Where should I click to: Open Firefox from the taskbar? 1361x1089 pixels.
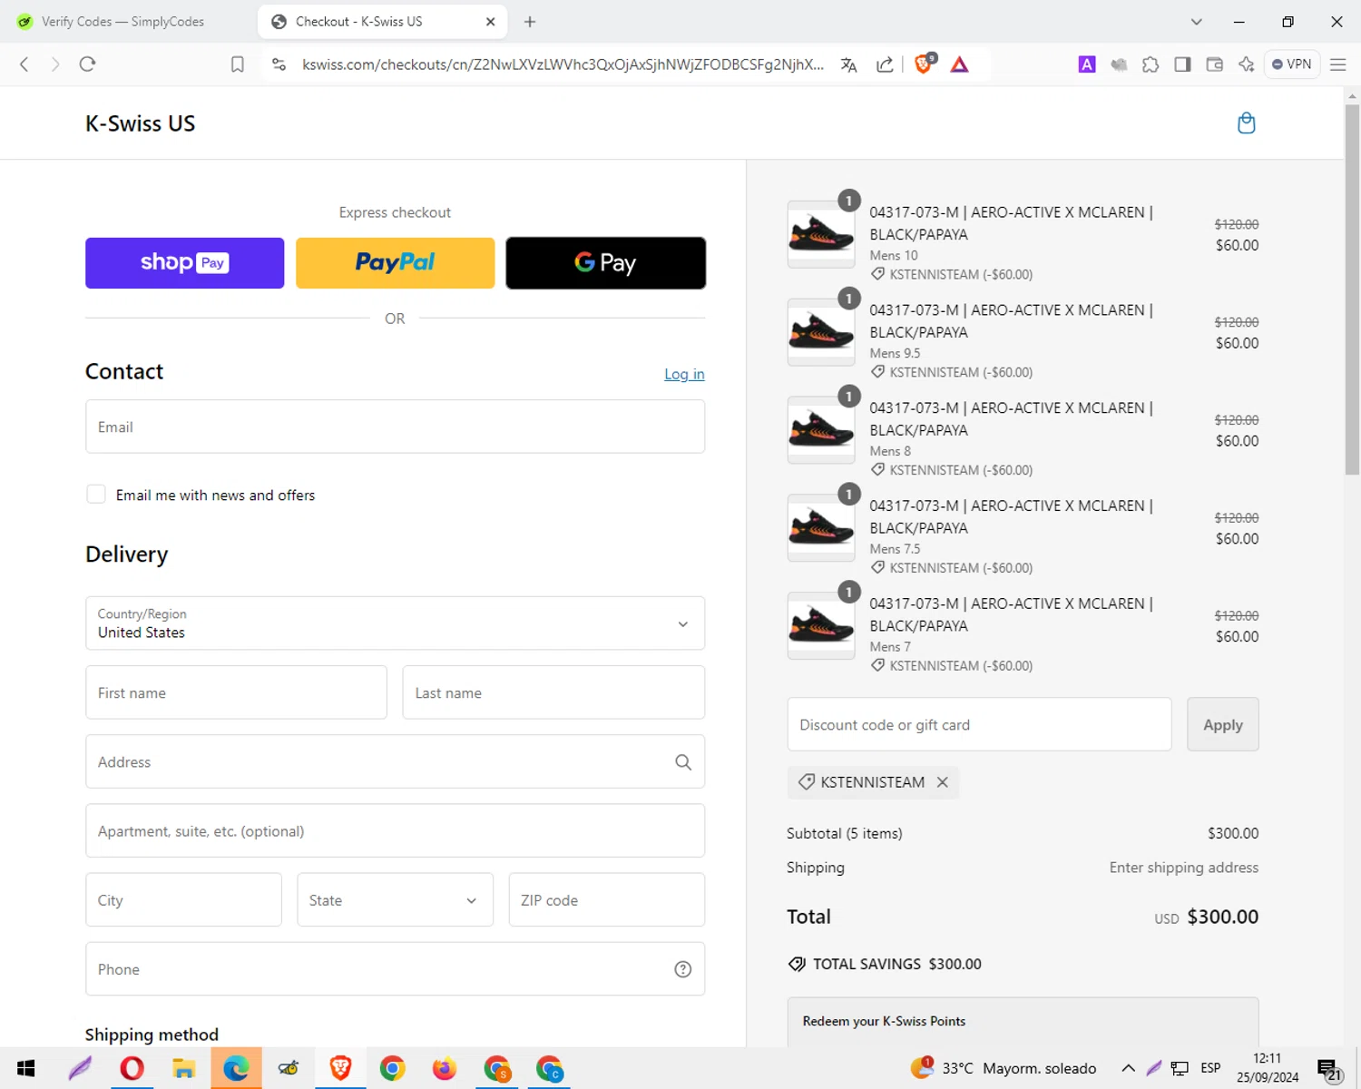[x=445, y=1068]
